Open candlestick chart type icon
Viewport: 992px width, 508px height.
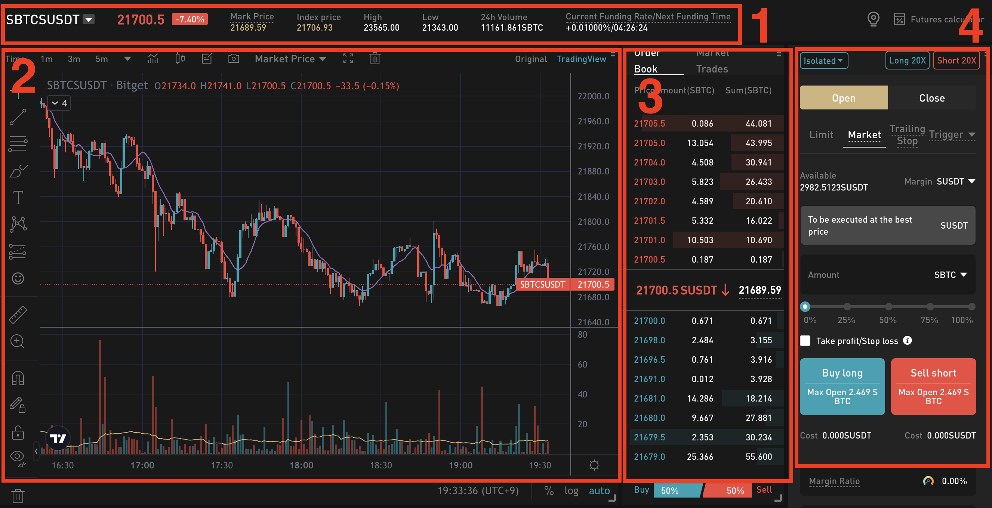coord(180,59)
